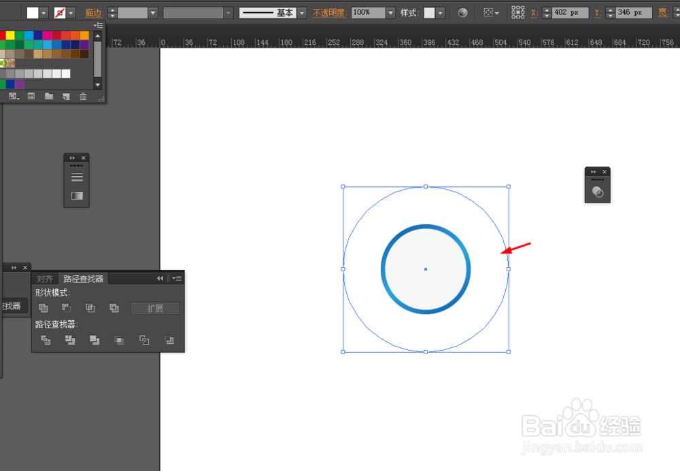Click the Minus Back pathfinder icon
Viewport: 680px width, 471px height.
point(169,340)
